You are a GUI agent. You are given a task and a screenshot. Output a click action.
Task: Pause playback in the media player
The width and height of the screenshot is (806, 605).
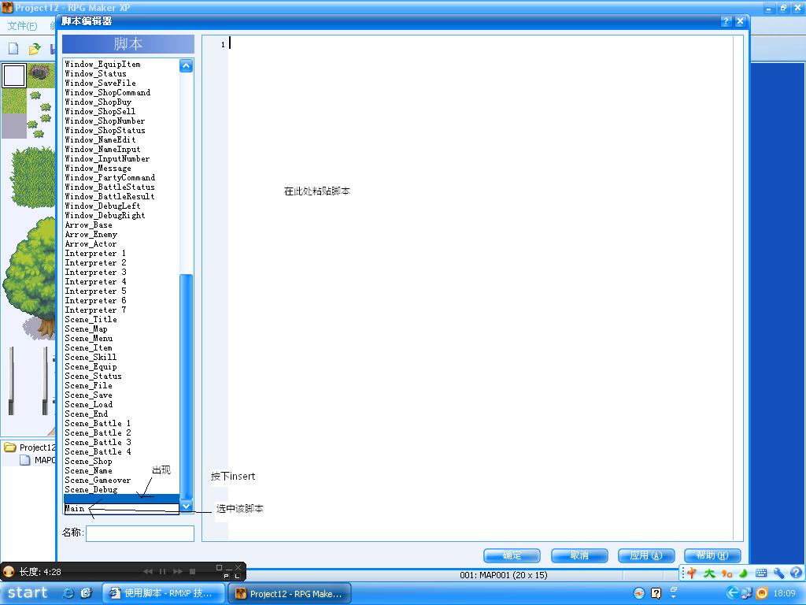pyautogui.click(x=162, y=571)
